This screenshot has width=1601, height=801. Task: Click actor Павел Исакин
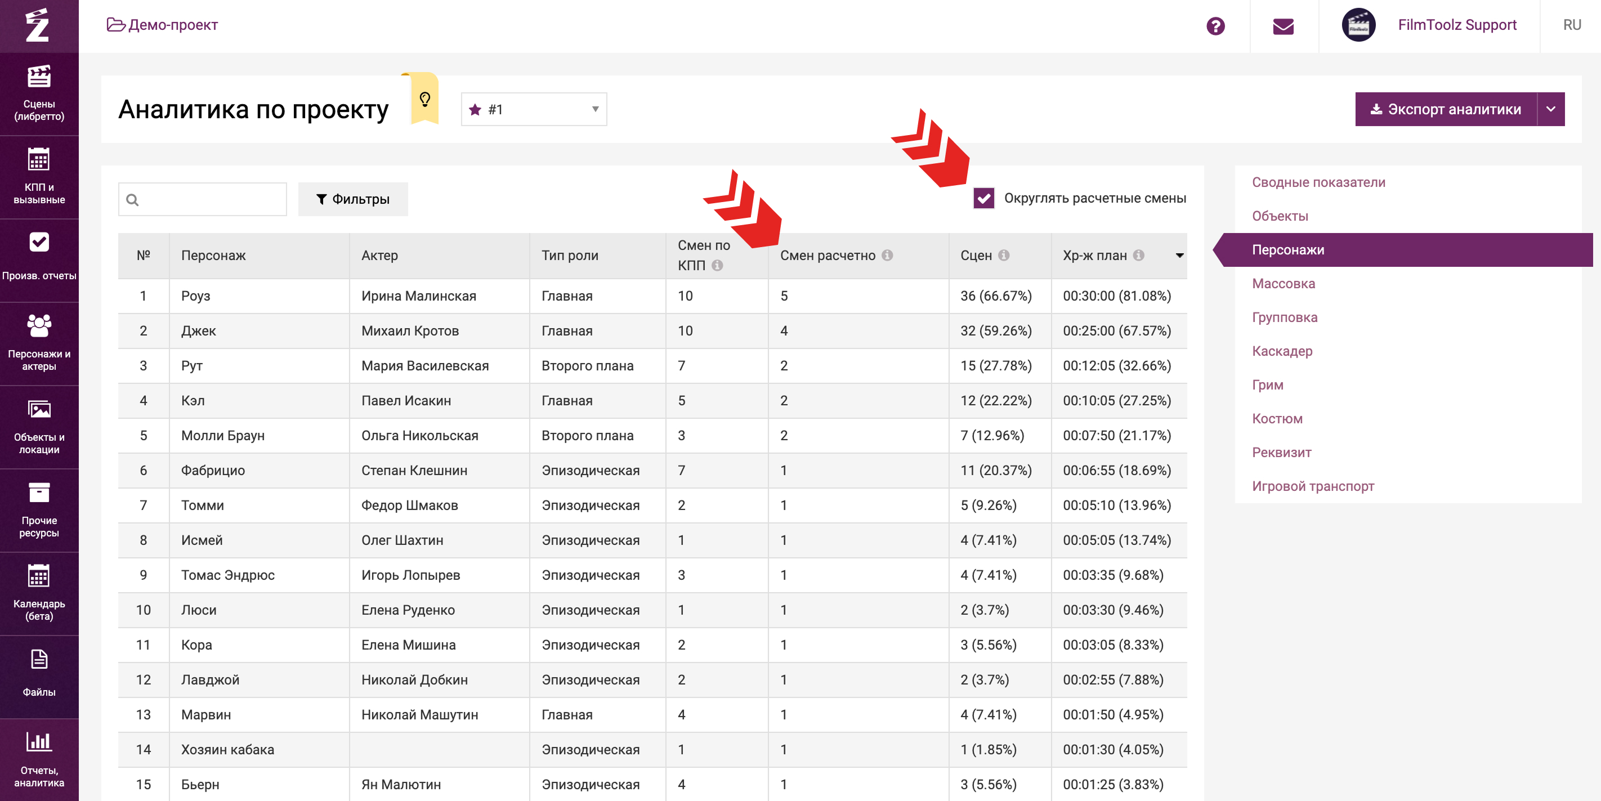pyautogui.click(x=406, y=400)
